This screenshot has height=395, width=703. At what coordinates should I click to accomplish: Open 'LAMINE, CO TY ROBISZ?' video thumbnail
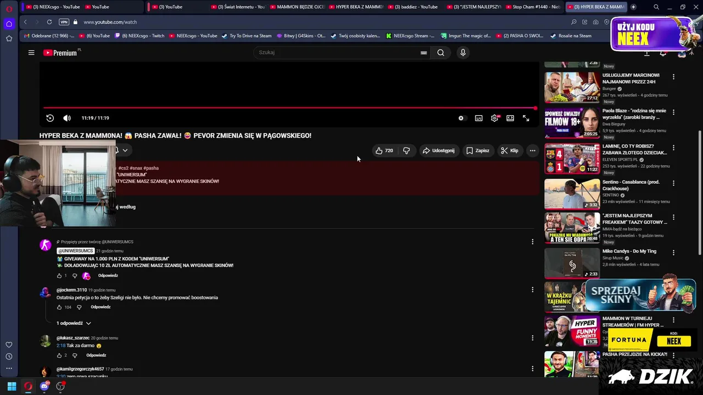[572, 159]
